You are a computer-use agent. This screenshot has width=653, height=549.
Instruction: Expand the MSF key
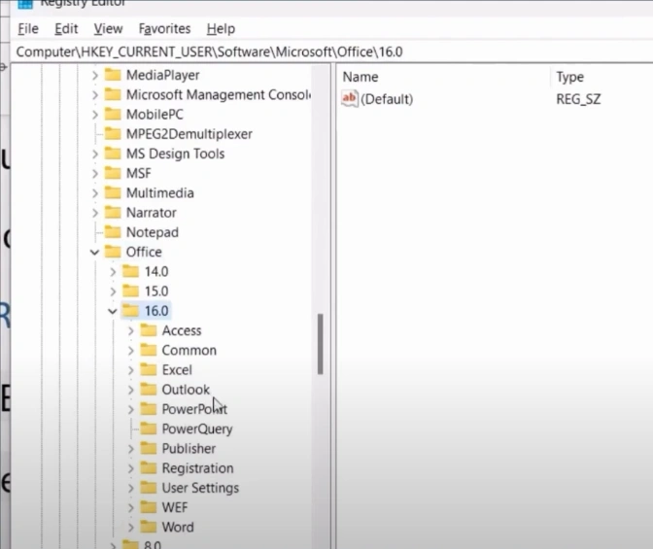(x=95, y=174)
